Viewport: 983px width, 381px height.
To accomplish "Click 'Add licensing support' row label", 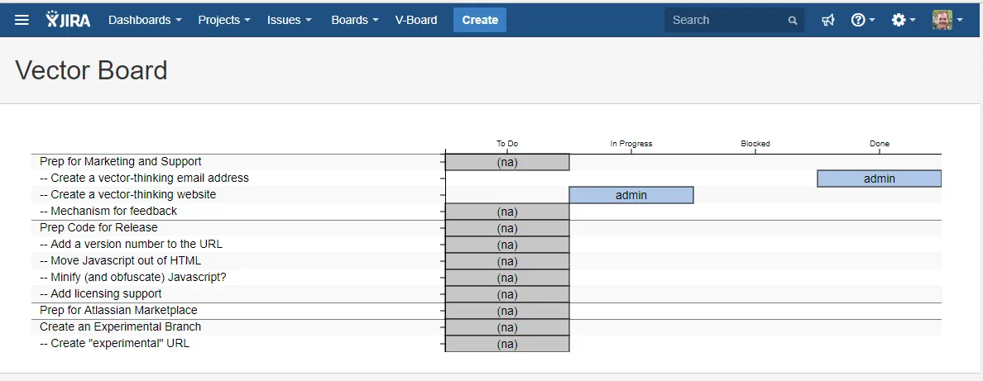I will (x=101, y=294).
